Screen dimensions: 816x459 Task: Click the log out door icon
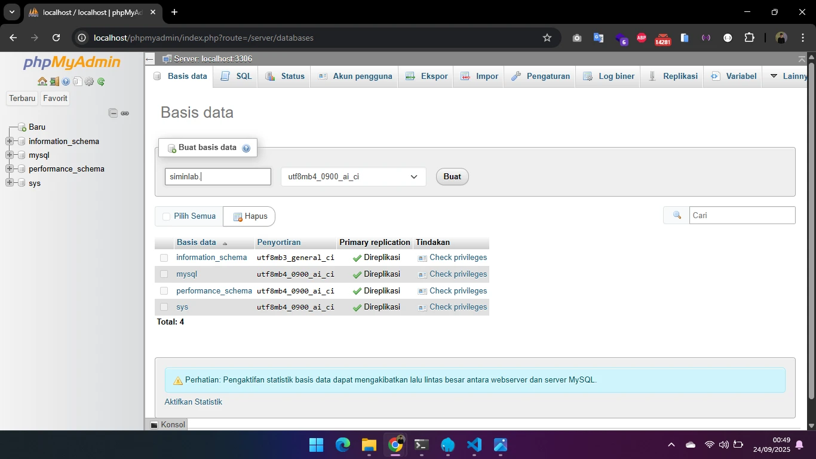tap(54, 82)
